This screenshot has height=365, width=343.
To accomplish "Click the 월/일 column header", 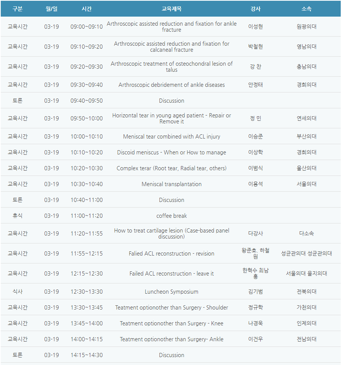I will click(x=51, y=9).
